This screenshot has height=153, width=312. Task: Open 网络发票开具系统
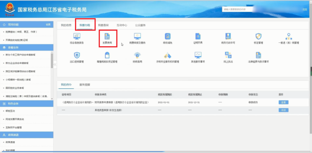15,120
